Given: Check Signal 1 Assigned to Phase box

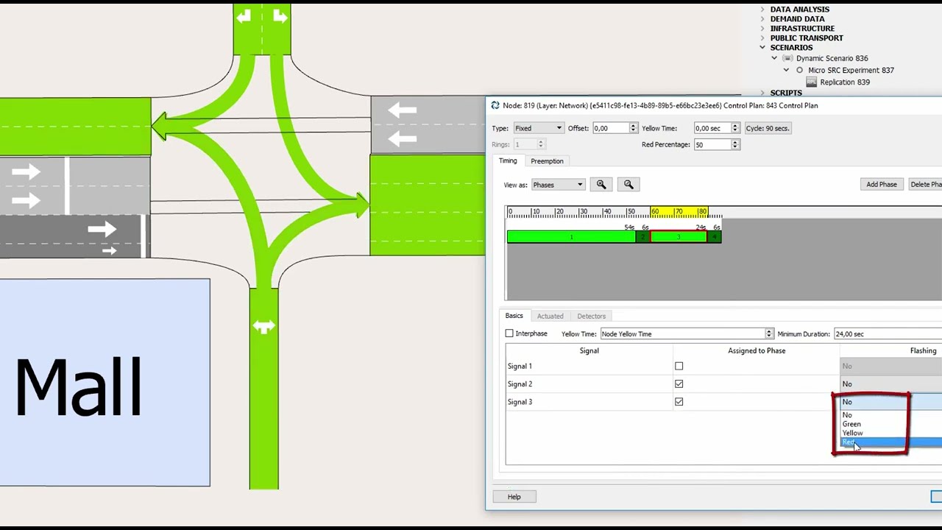Looking at the screenshot, I should pyautogui.click(x=679, y=366).
